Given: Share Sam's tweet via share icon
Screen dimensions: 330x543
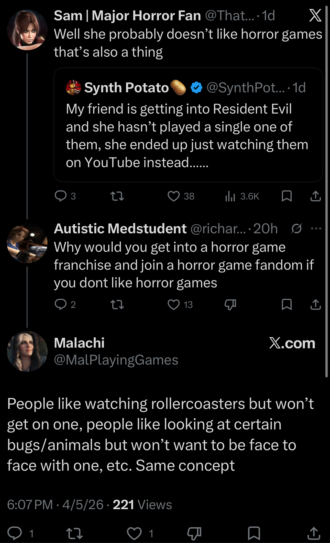Looking at the screenshot, I should click(x=315, y=196).
